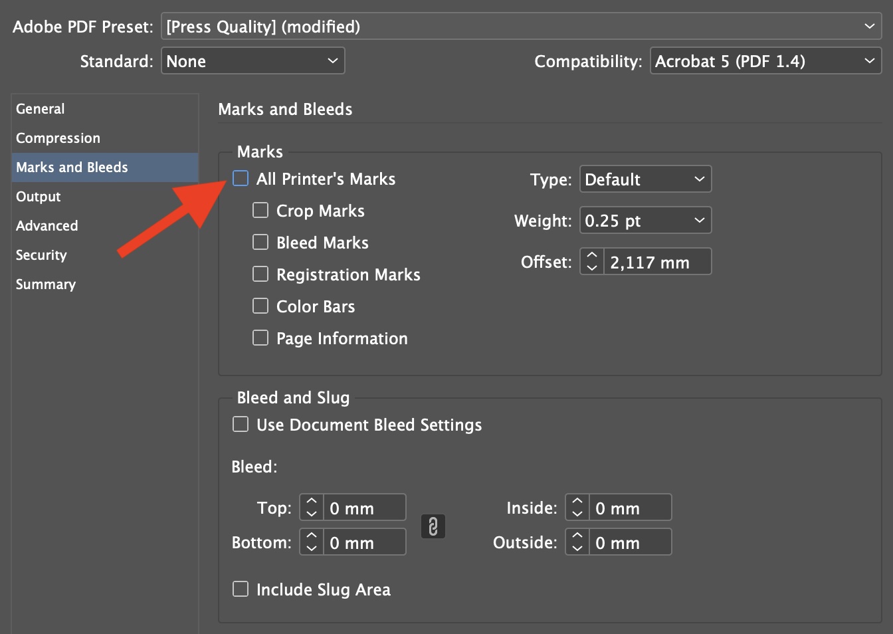Enable All Printer's Marks checkbox
This screenshot has height=634, width=893.
click(241, 179)
